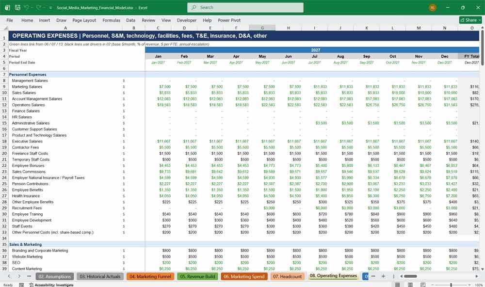Select the Recruitment Fees row label
Viewport: 485px width, 287px height.
tap(27, 208)
